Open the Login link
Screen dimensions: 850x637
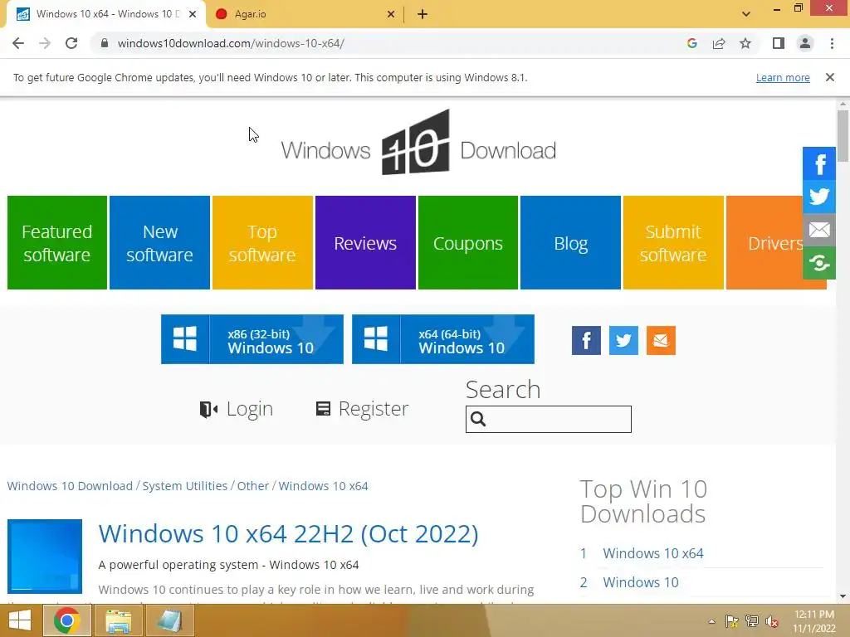coord(237,408)
